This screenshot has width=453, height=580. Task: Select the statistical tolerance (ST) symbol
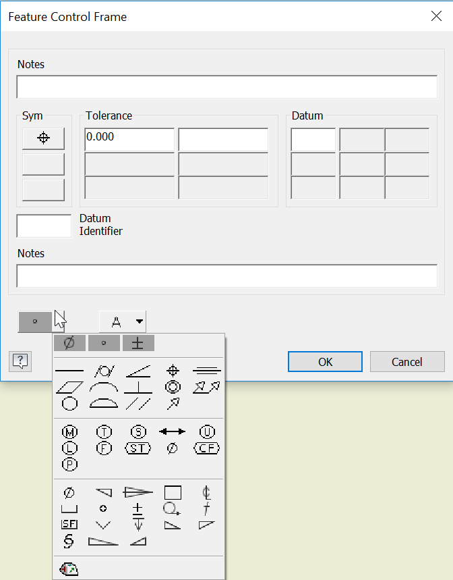click(138, 448)
